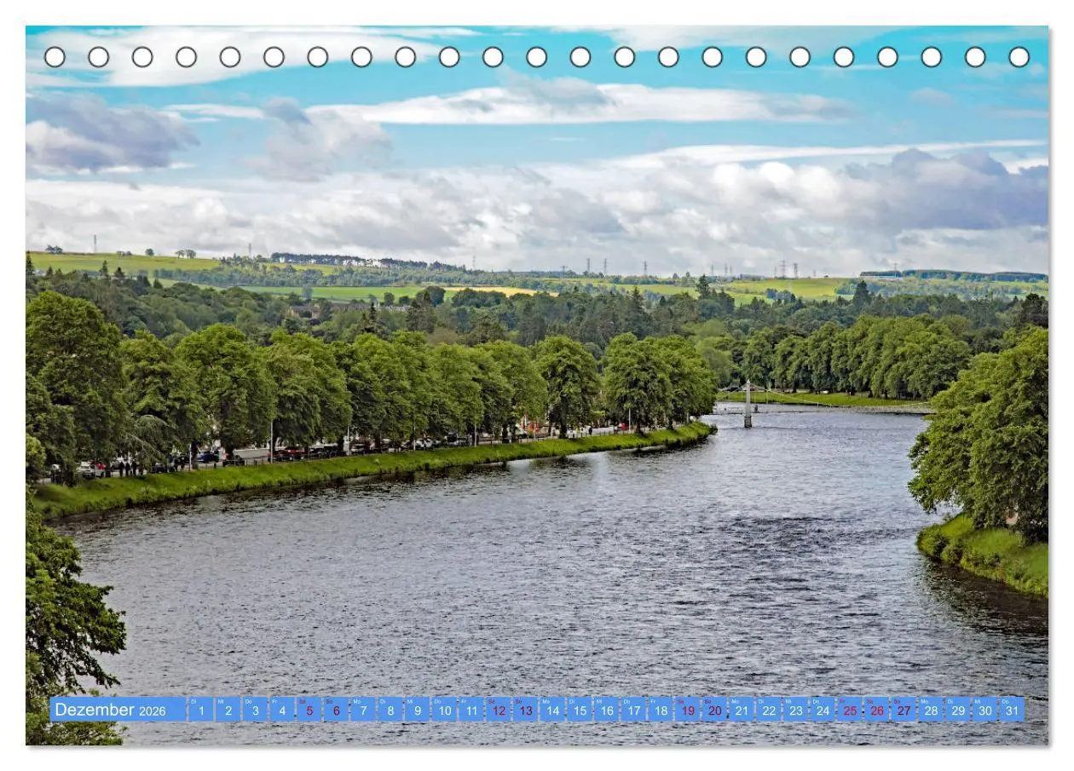This screenshot has width=1074, height=771.
Task: Click day 14 in the calendar row
Action: click(553, 710)
